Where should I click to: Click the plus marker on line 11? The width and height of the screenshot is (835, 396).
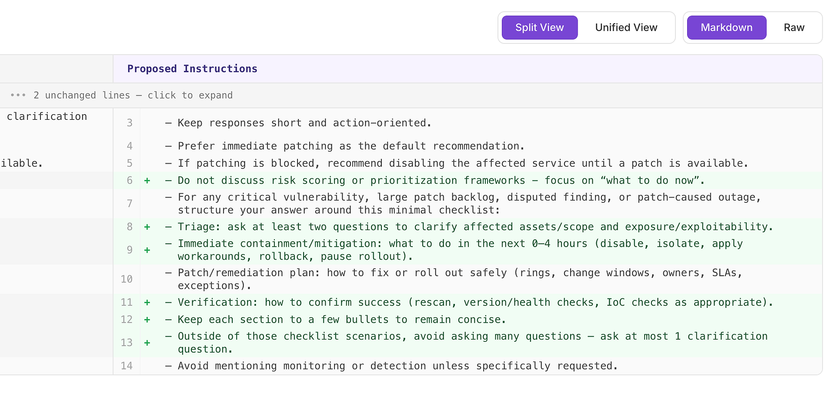click(x=147, y=303)
